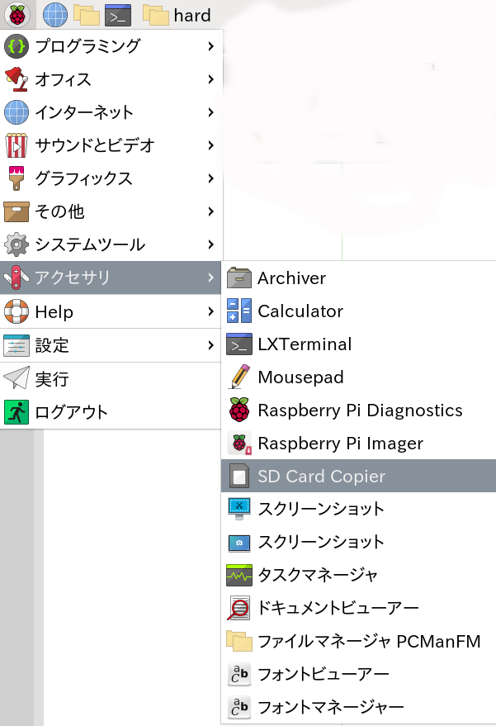The image size is (496, 726).
Task: Click the SD Card Copier icon
Action: (x=239, y=476)
